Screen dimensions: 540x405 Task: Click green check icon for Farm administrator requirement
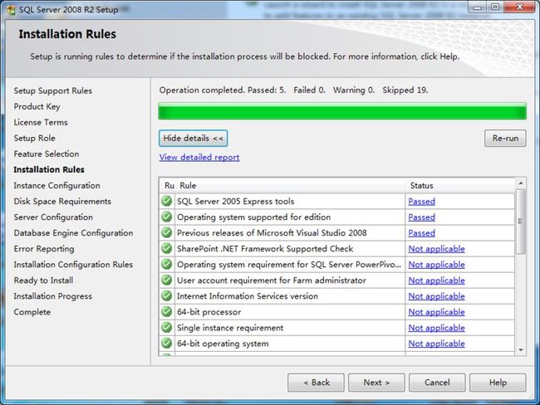pos(167,280)
